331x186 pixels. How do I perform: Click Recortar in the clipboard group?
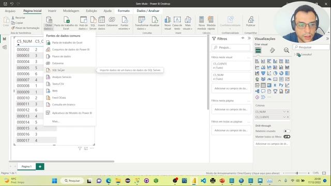click(19, 18)
